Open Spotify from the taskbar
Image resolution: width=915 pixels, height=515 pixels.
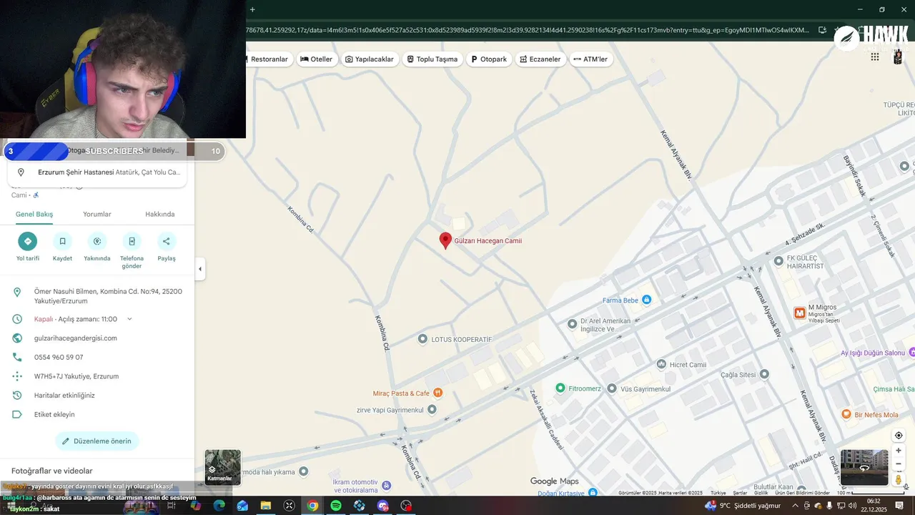(336, 506)
